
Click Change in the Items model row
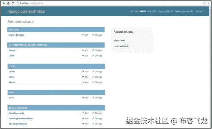[x=97, y=77]
